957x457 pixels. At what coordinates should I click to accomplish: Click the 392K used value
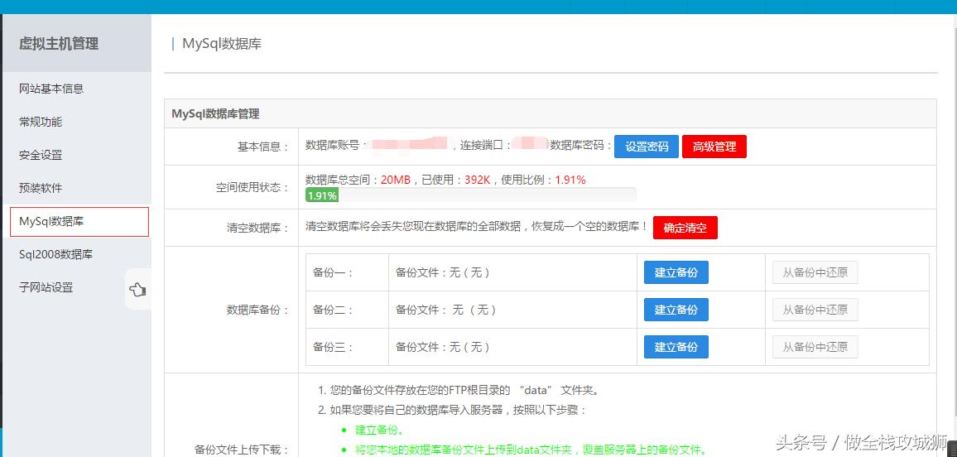pyautogui.click(x=478, y=180)
